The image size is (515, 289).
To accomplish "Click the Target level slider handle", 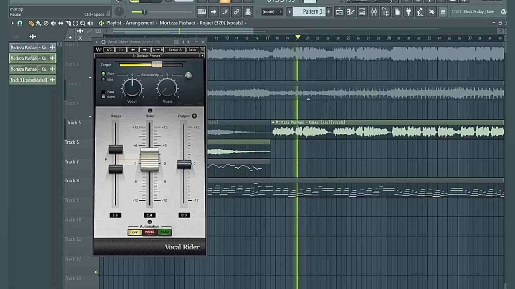I will (x=157, y=65).
